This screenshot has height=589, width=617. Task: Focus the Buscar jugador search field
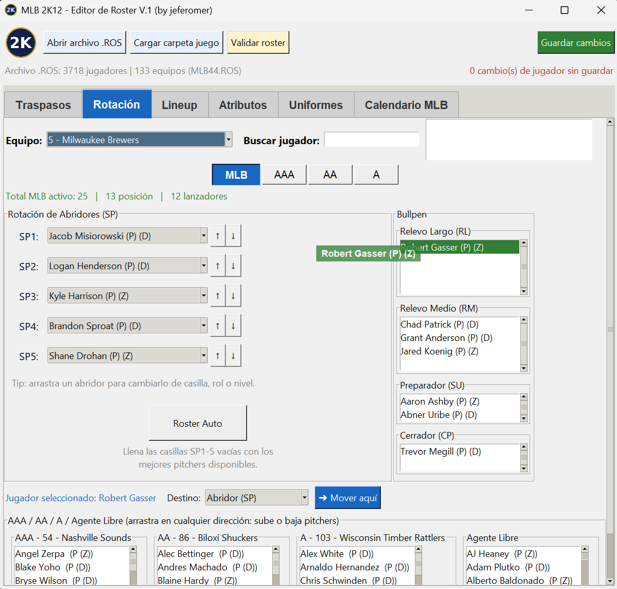pos(372,139)
